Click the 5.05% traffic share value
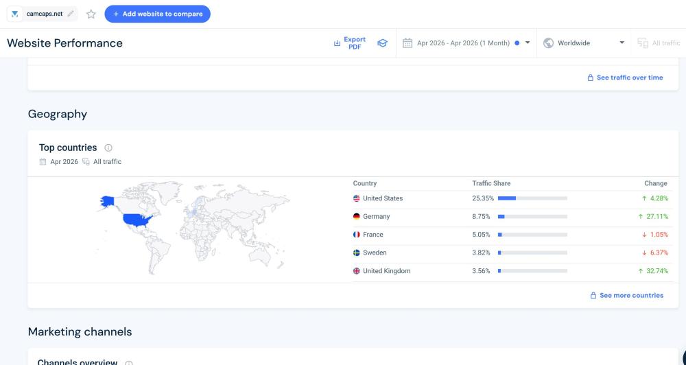 click(x=482, y=235)
